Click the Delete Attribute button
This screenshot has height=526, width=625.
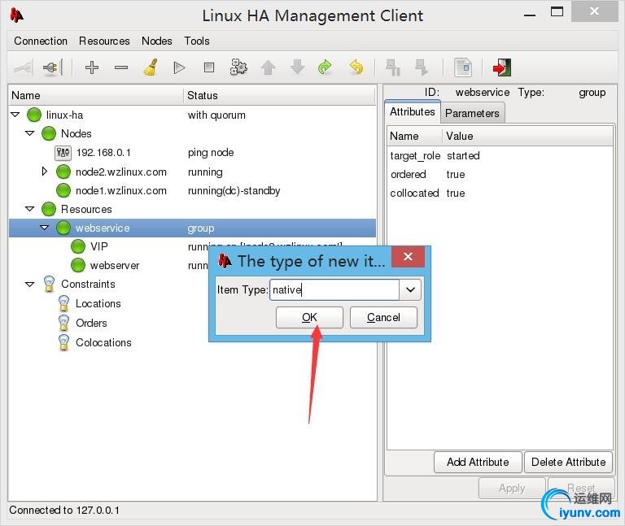(x=568, y=462)
